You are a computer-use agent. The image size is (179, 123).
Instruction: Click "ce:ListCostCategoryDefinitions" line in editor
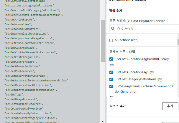(30, 6)
